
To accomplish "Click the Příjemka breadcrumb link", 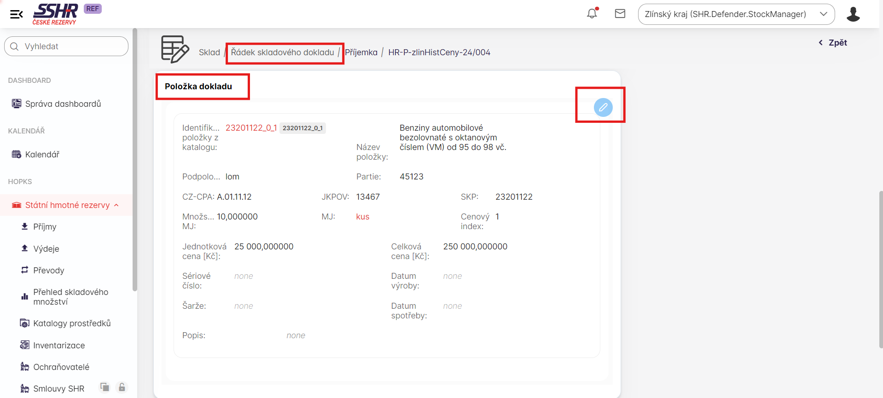I will click(x=361, y=52).
